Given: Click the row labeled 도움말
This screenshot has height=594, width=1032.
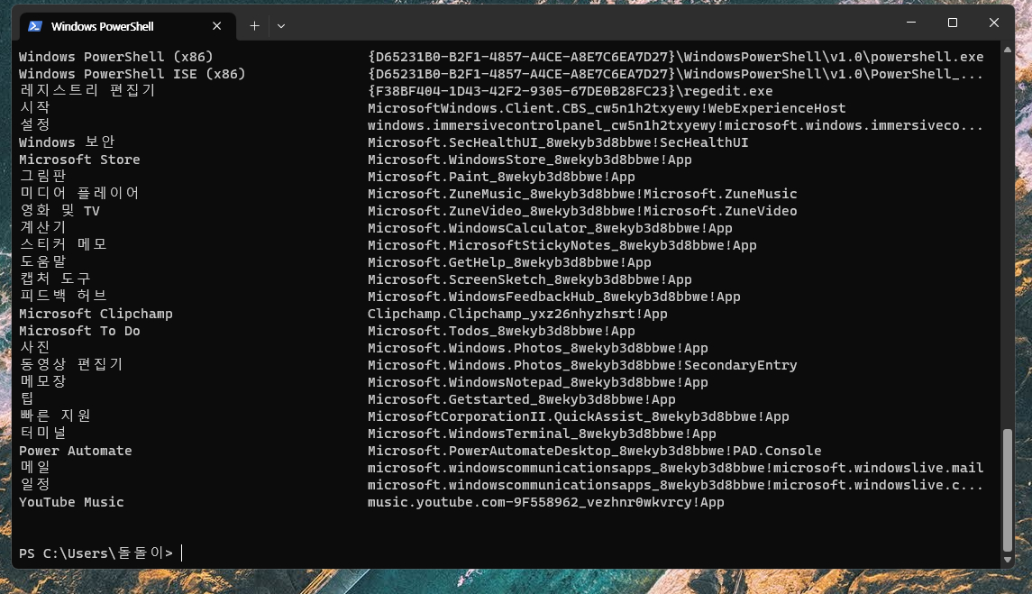Looking at the screenshot, I should point(42,262).
